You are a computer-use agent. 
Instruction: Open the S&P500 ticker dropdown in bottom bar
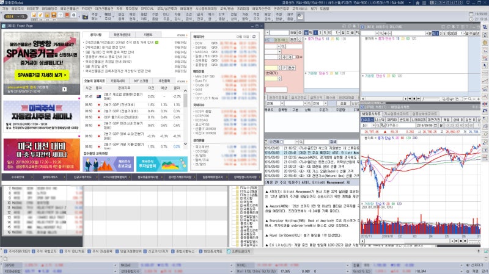coord(116,265)
